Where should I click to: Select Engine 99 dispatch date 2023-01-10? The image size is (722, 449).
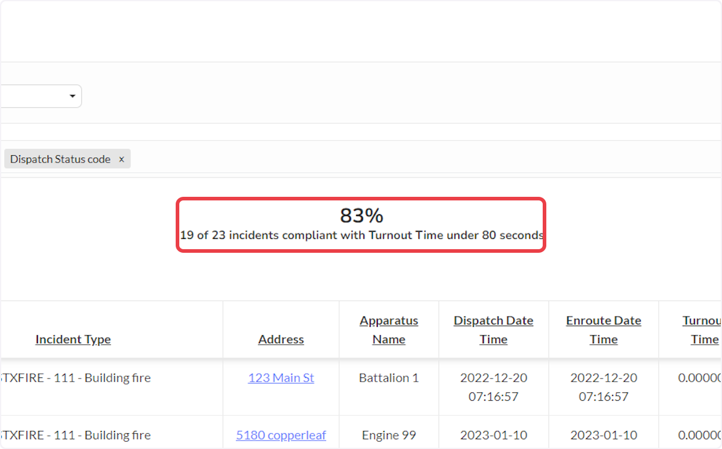click(x=493, y=435)
